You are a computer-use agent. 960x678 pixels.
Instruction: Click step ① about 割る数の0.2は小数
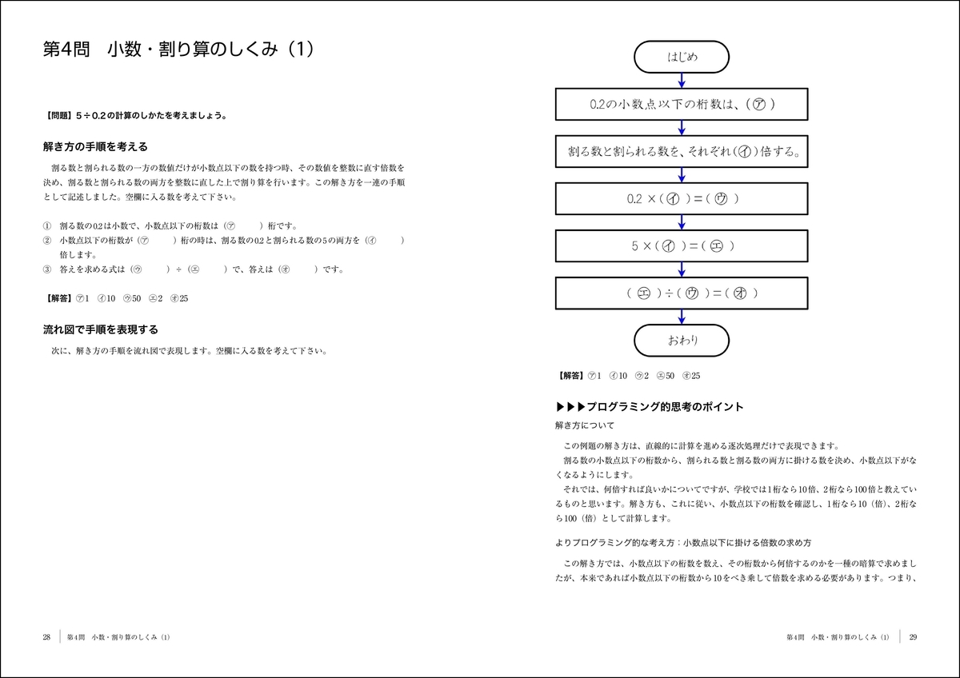[x=170, y=226]
